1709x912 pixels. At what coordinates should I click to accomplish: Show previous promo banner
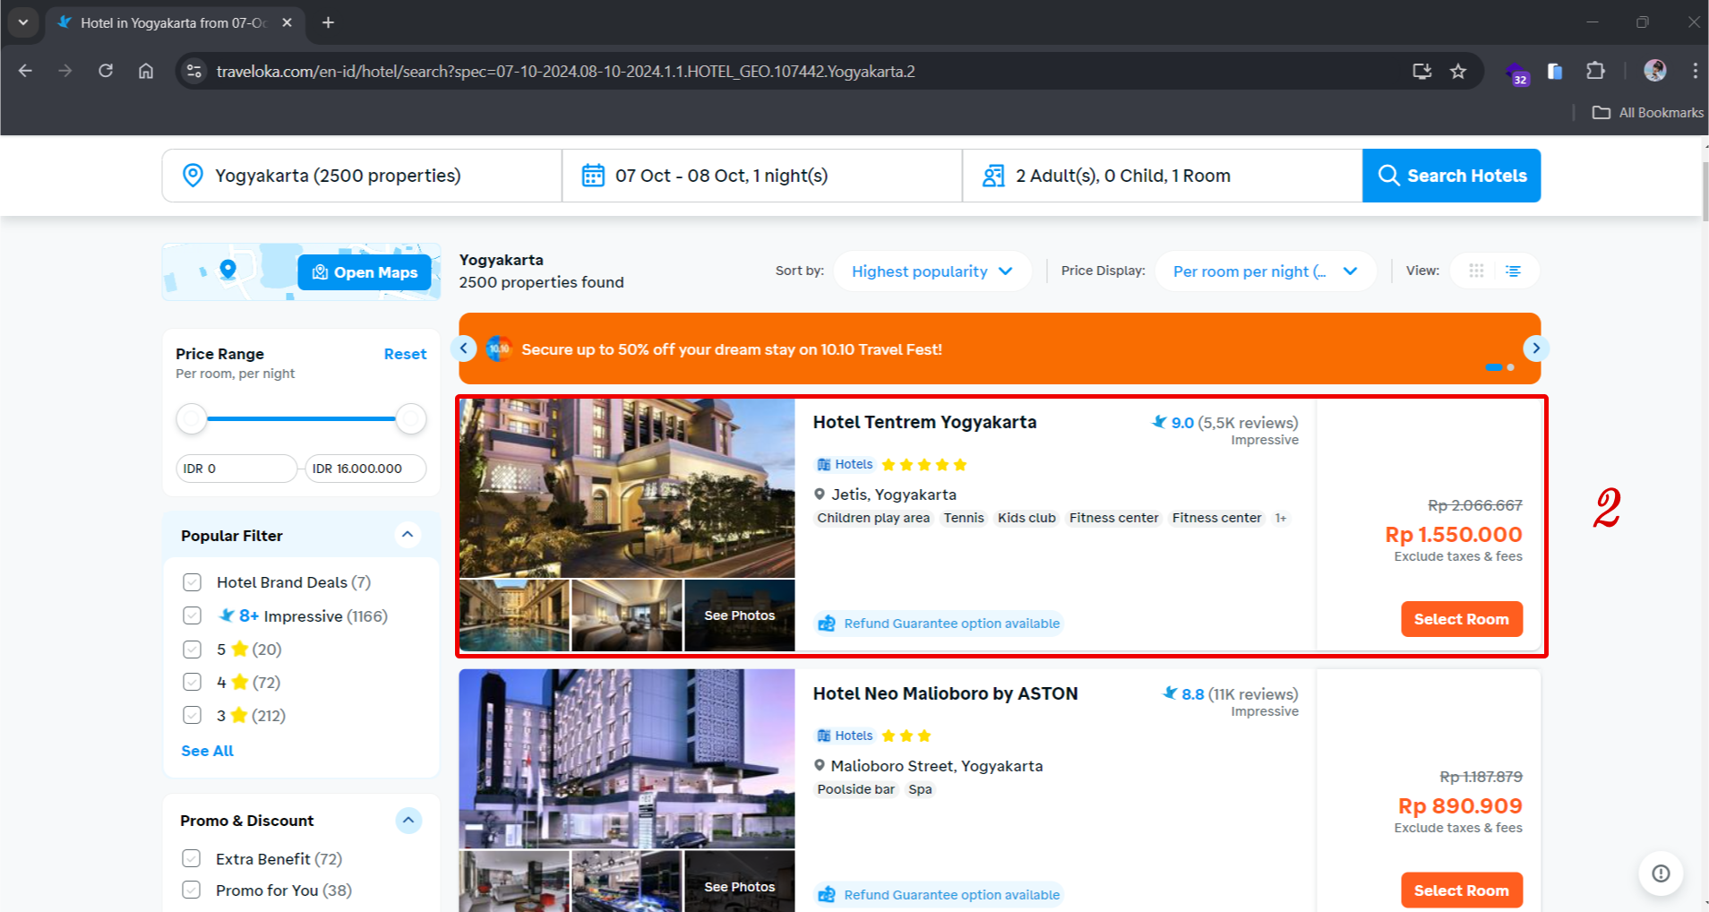click(463, 348)
